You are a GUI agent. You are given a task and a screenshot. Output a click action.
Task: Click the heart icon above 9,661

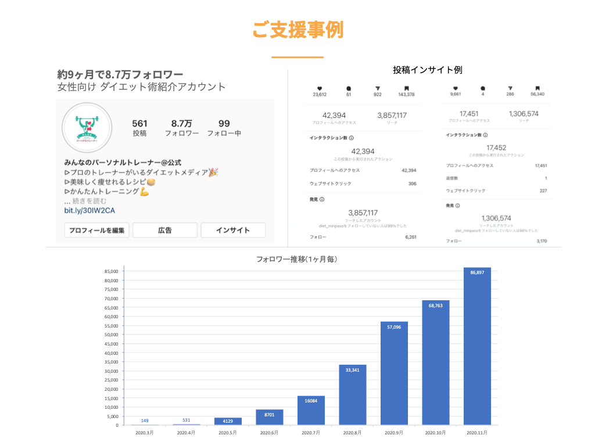[x=456, y=88]
